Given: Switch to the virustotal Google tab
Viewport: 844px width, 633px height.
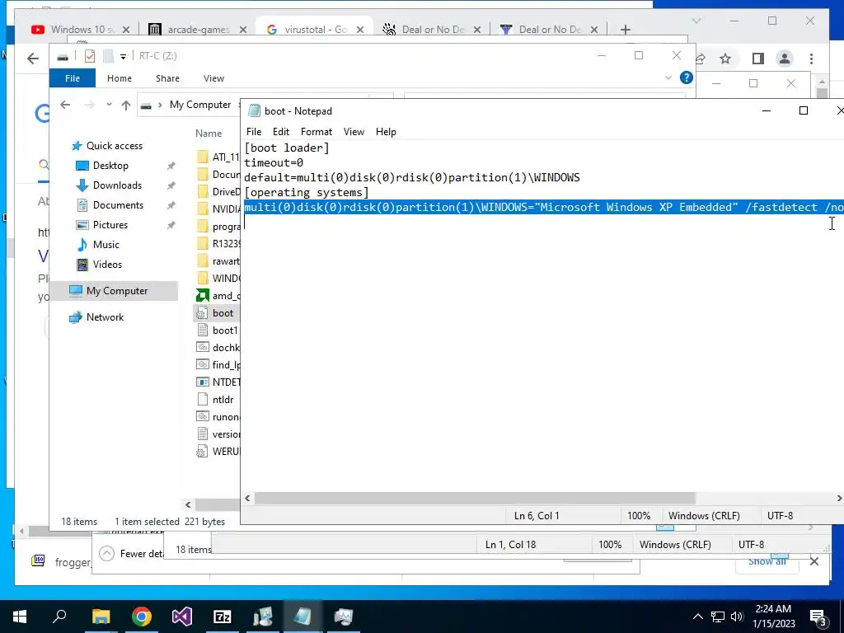Looking at the screenshot, I should 315,30.
